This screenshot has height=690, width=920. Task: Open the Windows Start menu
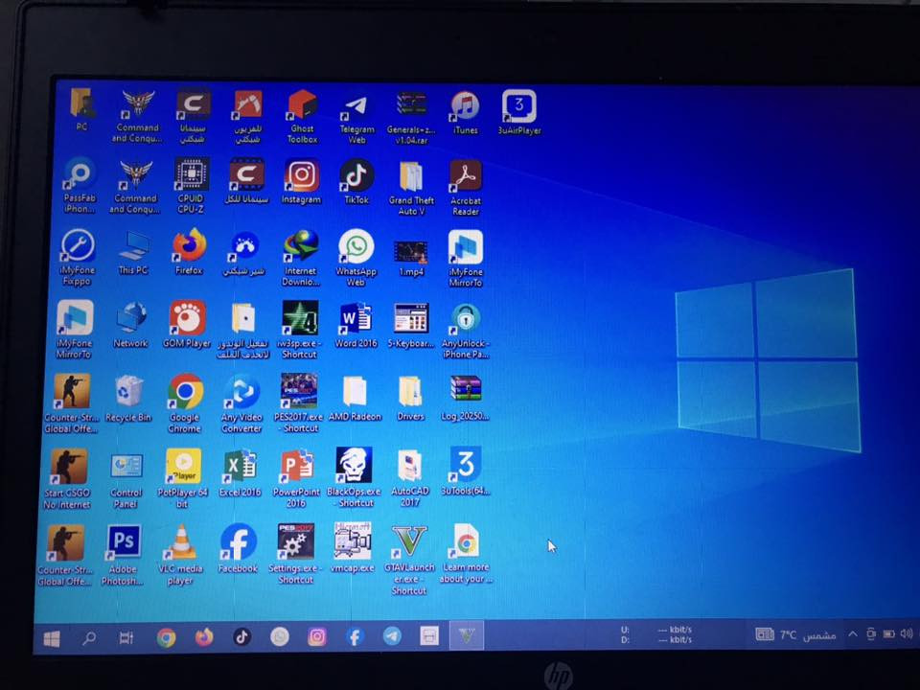point(52,637)
